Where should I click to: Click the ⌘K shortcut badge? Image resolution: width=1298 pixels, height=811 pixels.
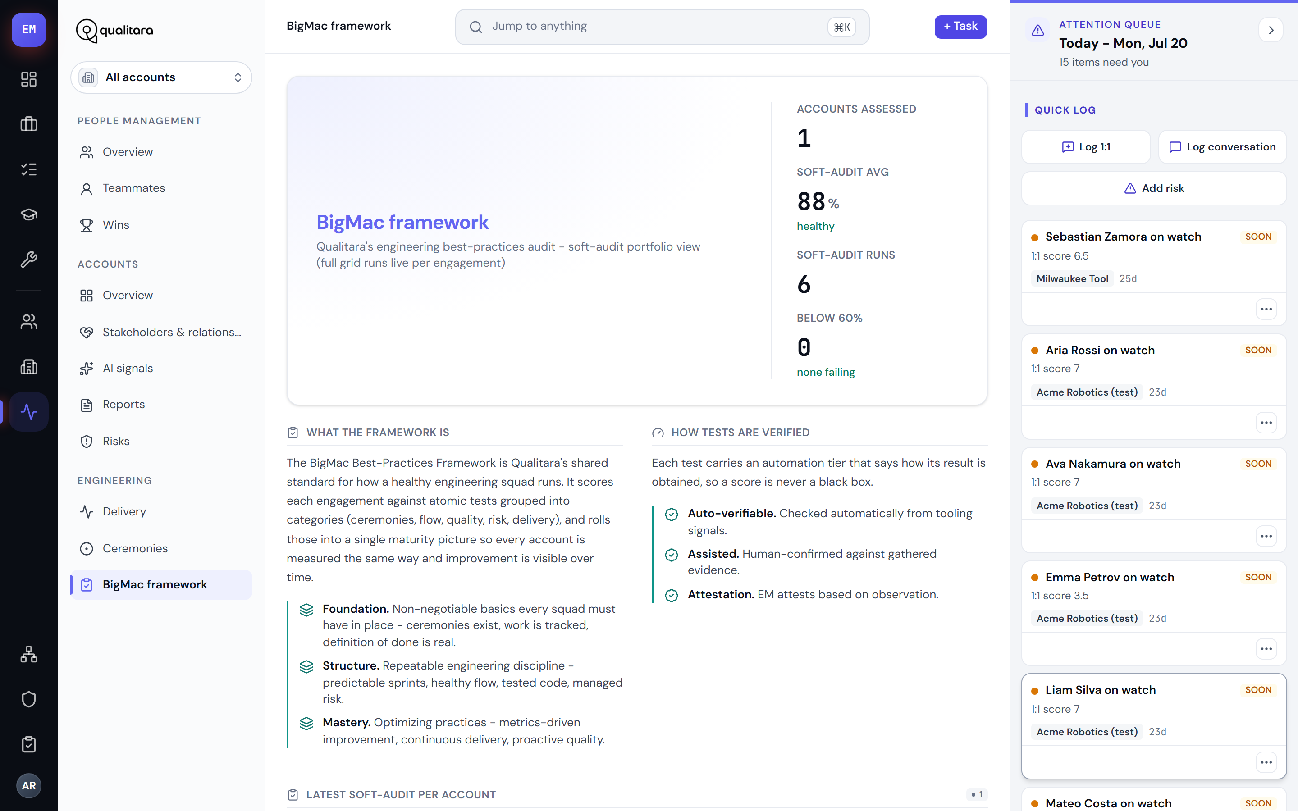tap(841, 27)
